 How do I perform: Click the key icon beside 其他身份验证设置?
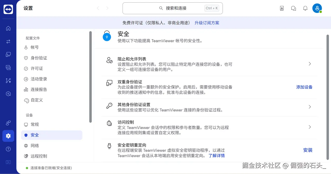click(109, 106)
